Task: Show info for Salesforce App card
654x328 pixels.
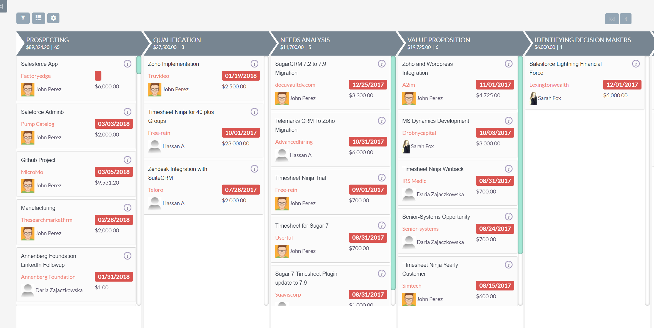Action: tap(128, 64)
